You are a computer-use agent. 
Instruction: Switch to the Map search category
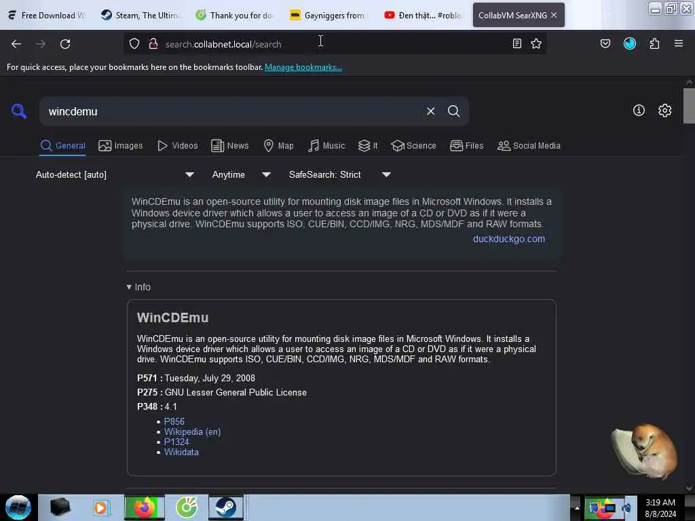[278, 146]
